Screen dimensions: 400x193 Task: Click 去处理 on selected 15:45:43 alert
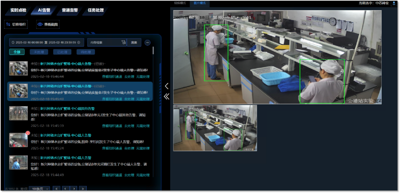tap(129, 99)
